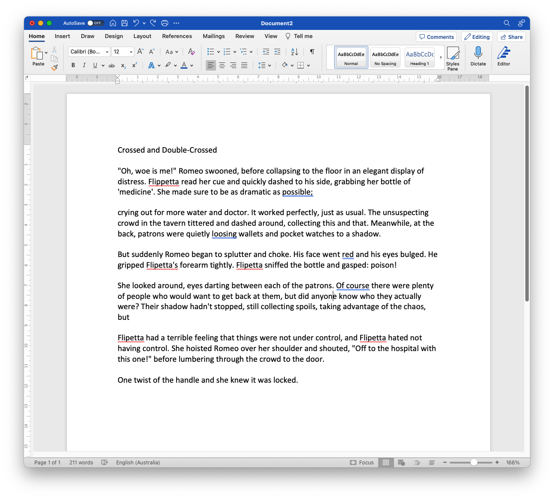Increase the font size
Screen dimensions: 554x499
pyautogui.click(x=140, y=52)
